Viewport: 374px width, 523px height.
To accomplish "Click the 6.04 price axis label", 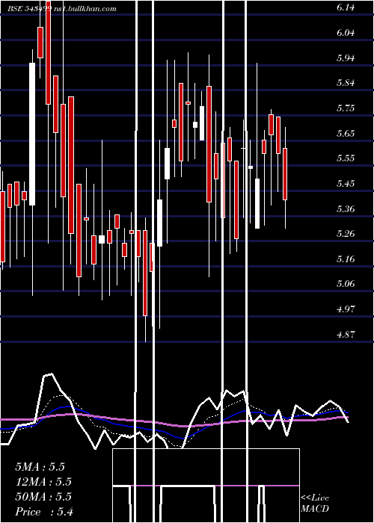I will click(x=346, y=33).
